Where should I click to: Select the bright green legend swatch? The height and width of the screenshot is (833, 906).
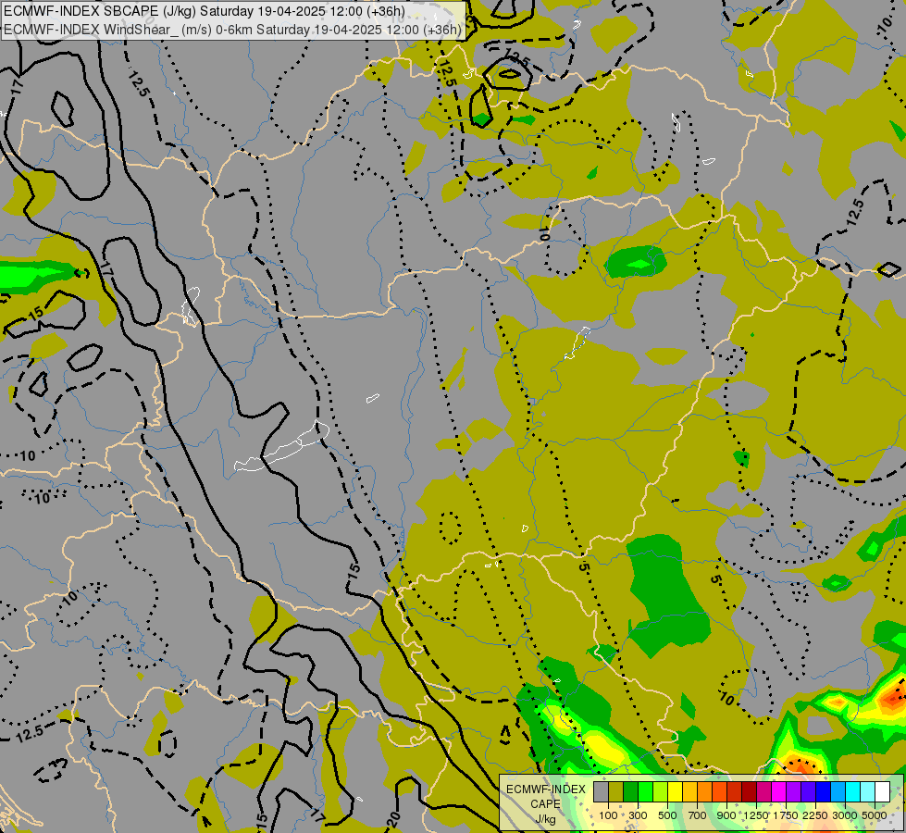point(645,792)
